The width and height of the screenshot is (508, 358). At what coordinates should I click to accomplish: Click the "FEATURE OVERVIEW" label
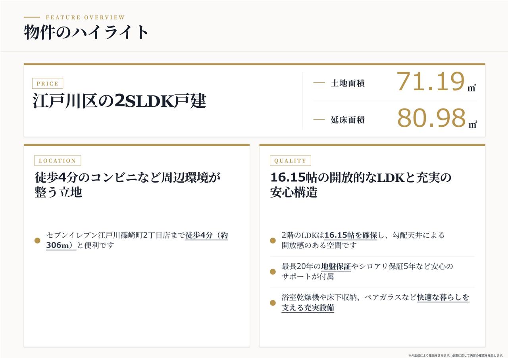(x=85, y=17)
